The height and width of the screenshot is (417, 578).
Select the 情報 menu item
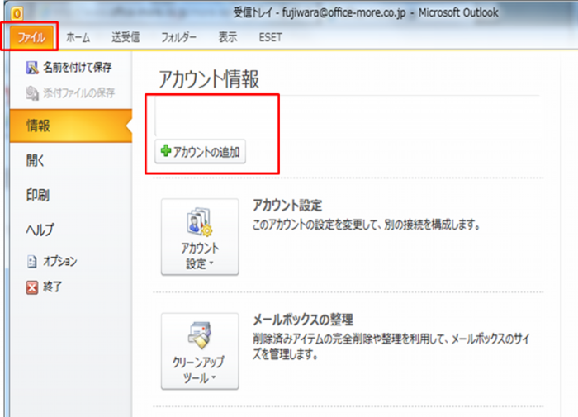pyautogui.click(x=71, y=126)
